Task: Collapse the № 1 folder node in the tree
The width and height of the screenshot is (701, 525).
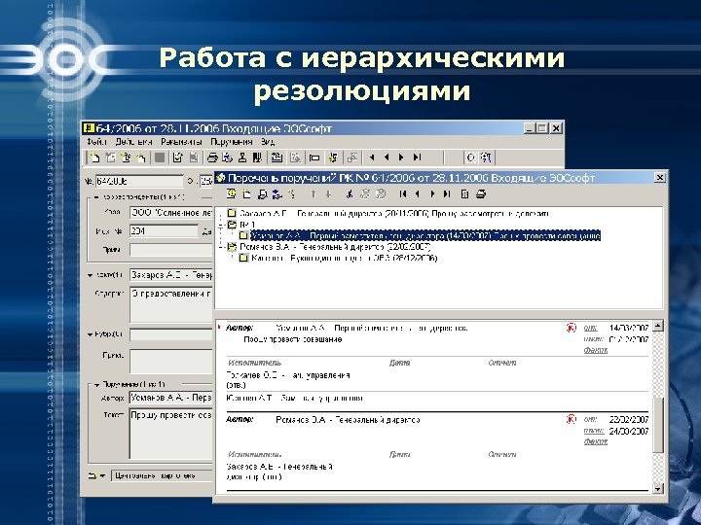Action: (x=221, y=225)
